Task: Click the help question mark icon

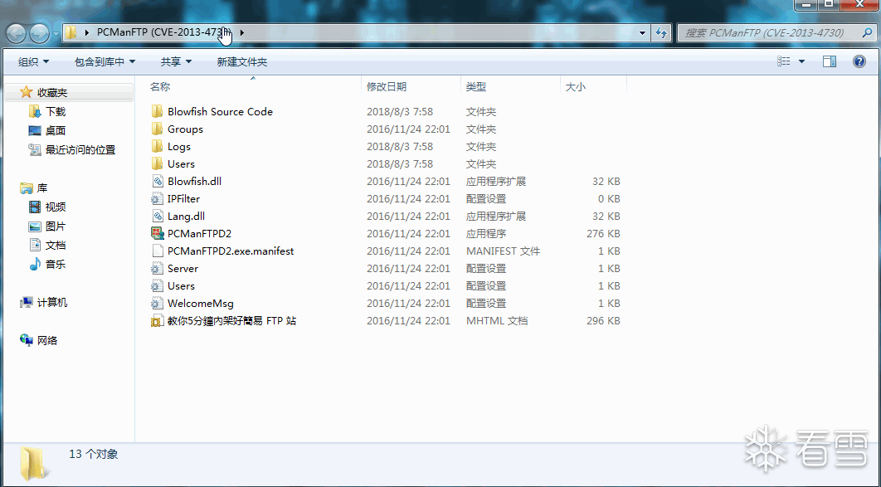Action: (x=859, y=61)
